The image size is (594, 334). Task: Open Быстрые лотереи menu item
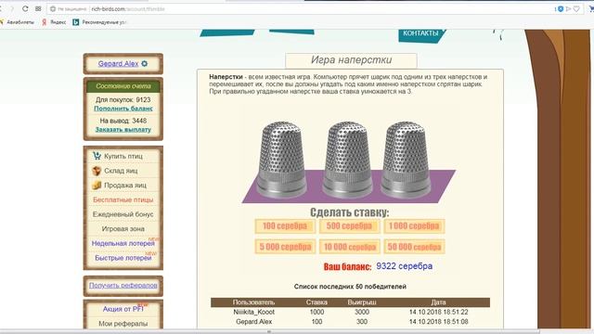123,258
